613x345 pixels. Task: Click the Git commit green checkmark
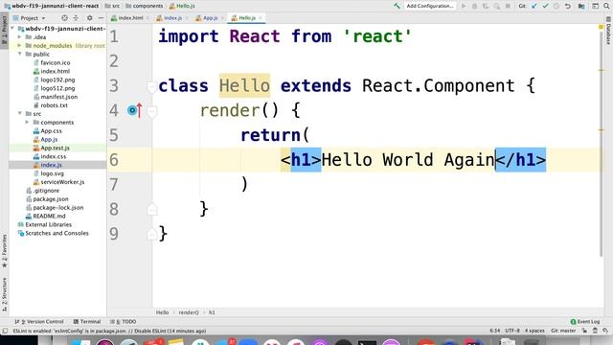(x=545, y=6)
